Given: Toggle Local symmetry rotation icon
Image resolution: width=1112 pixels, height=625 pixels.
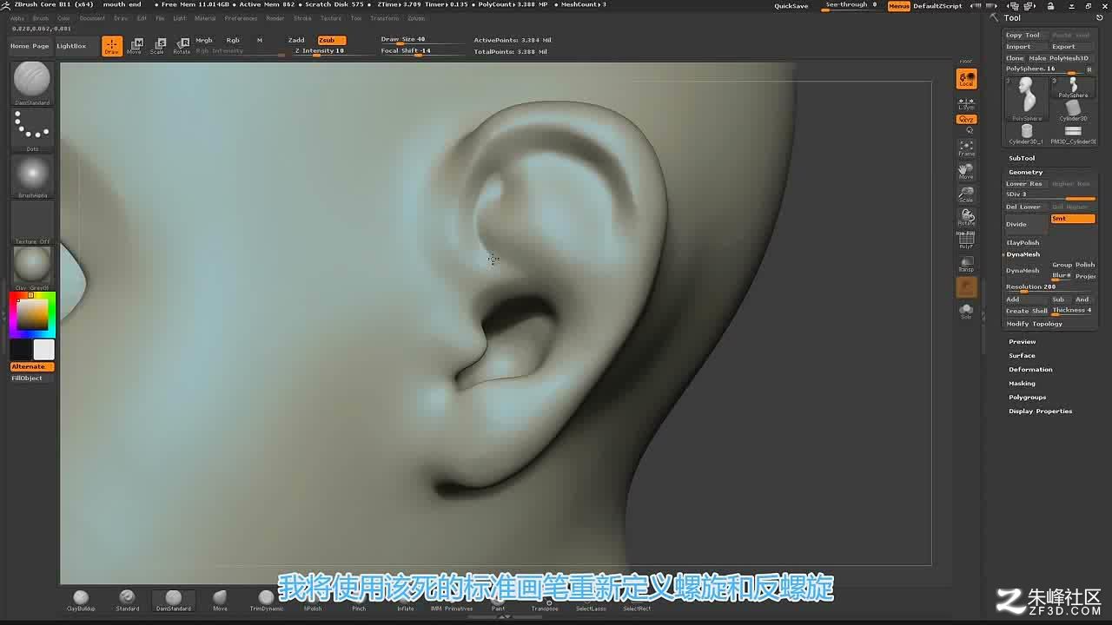Looking at the screenshot, I should click(966, 79).
